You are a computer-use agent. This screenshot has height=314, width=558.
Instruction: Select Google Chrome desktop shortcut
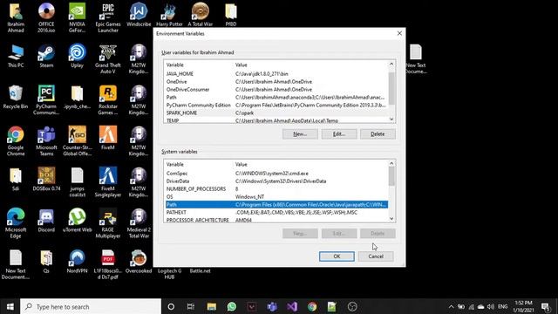pyautogui.click(x=16, y=141)
